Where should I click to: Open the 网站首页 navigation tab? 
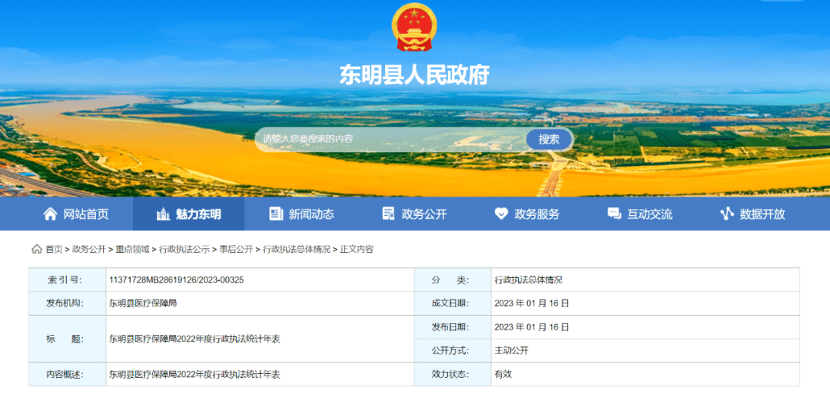point(75,214)
